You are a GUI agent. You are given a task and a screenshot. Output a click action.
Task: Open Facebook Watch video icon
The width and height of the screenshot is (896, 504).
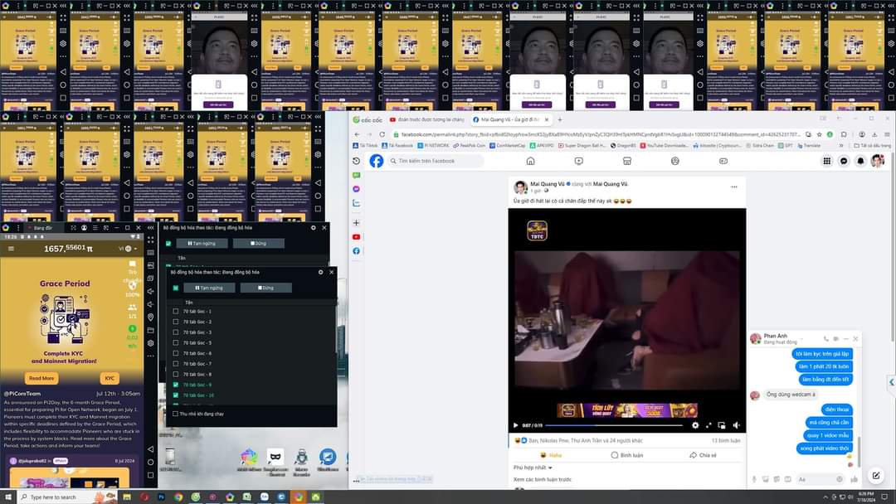click(x=578, y=161)
